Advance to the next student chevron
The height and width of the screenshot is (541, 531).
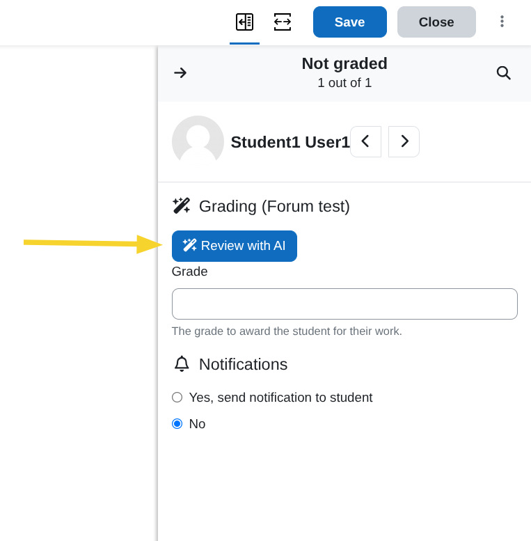click(404, 141)
